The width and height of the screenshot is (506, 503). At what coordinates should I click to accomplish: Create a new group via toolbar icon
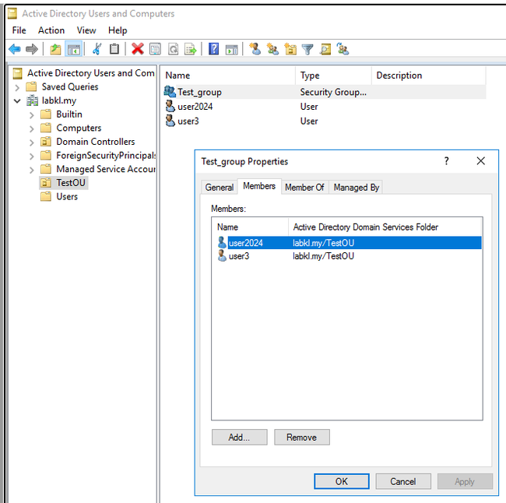272,49
